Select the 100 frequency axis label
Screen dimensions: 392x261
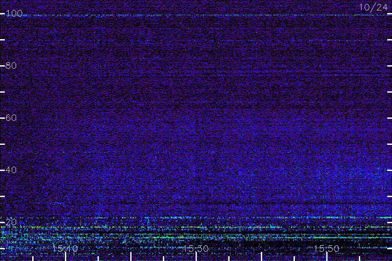[x=14, y=13]
